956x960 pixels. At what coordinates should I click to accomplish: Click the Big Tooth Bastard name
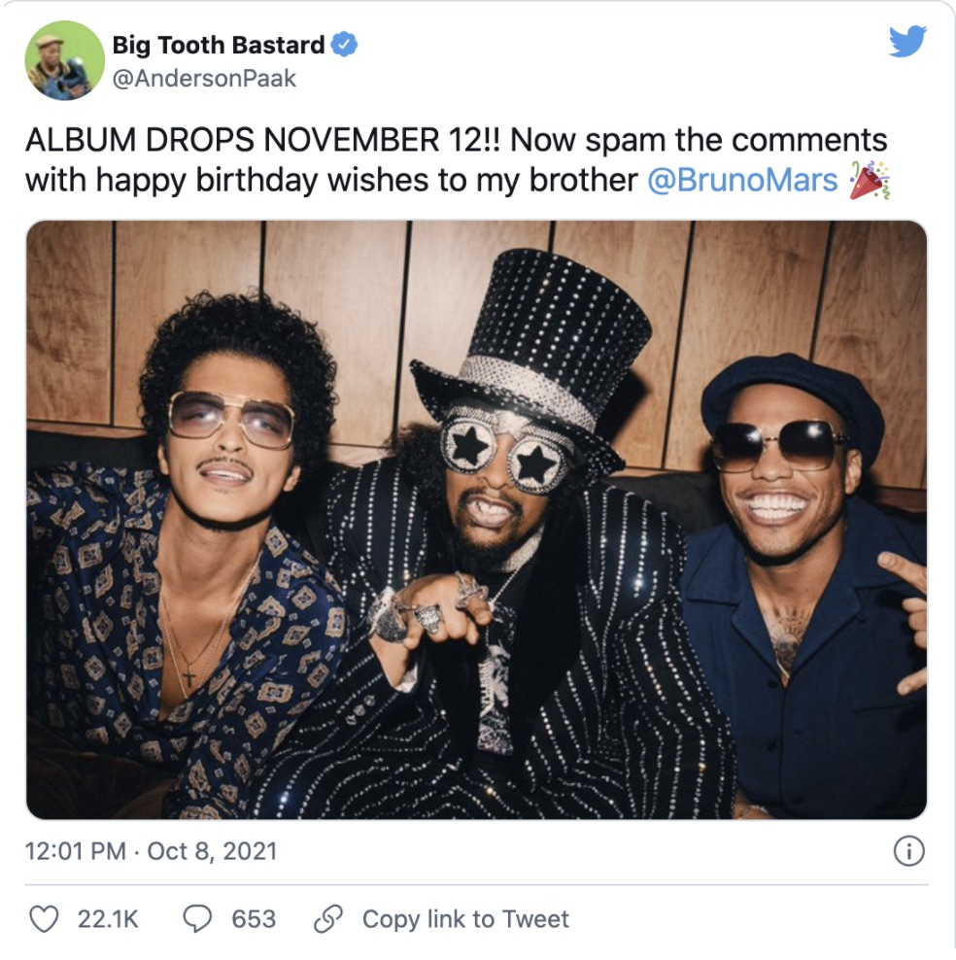[x=219, y=46]
